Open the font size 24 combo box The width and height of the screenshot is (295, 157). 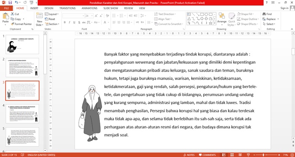click(x=89, y=16)
